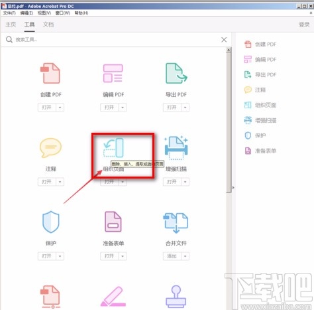The height and width of the screenshot is (310, 314).
Task: Expand the dropdown arrow next to 创建 PDF 打开
Action: (x=60, y=108)
